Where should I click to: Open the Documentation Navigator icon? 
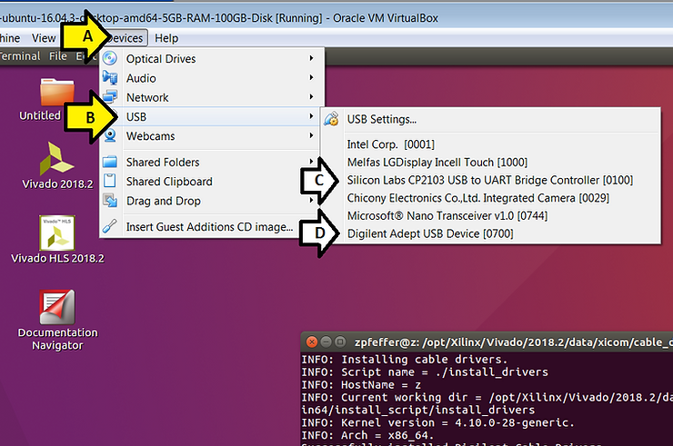[x=57, y=309]
